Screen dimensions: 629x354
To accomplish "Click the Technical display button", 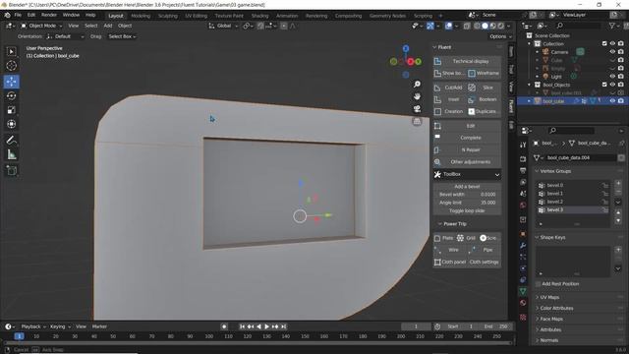I will (x=467, y=61).
